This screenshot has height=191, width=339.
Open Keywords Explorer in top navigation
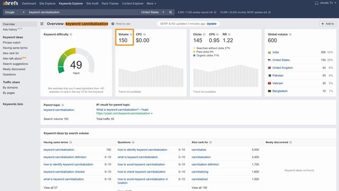(70, 4)
